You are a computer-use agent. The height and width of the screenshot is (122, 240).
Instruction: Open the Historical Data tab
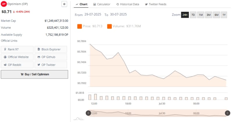(x=128, y=4)
